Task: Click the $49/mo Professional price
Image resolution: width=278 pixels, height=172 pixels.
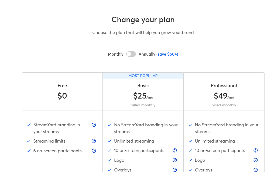Action: pos(224,96)
